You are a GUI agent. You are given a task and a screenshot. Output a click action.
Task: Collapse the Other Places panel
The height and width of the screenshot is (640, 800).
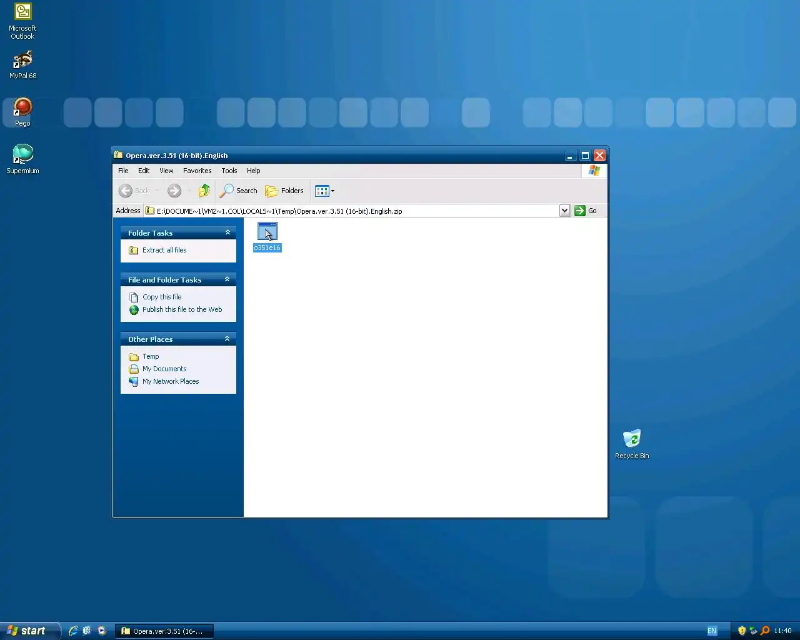tap(227, 339)
